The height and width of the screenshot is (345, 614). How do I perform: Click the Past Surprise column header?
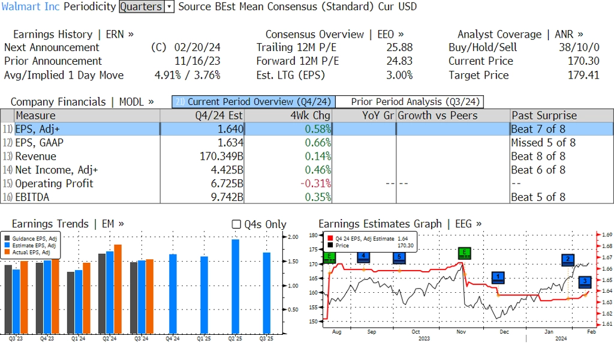point(561,116)
